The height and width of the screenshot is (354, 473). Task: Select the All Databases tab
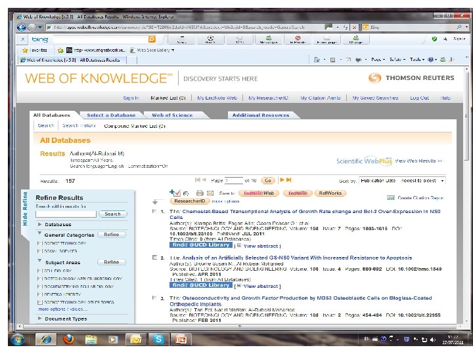click(52, 115)
